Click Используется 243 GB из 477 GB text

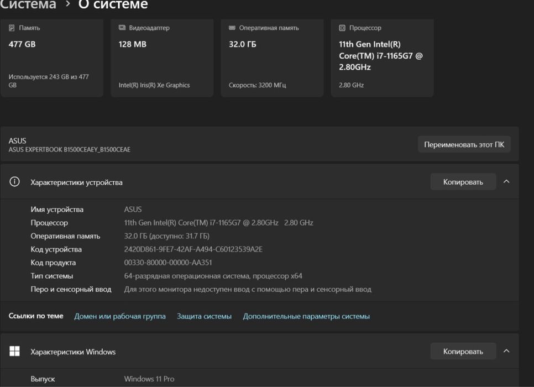[x=49, y=81]
